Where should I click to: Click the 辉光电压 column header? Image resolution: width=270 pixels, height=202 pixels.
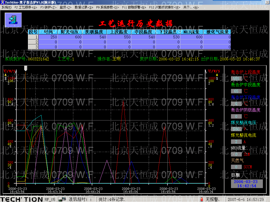coord(70,32)
